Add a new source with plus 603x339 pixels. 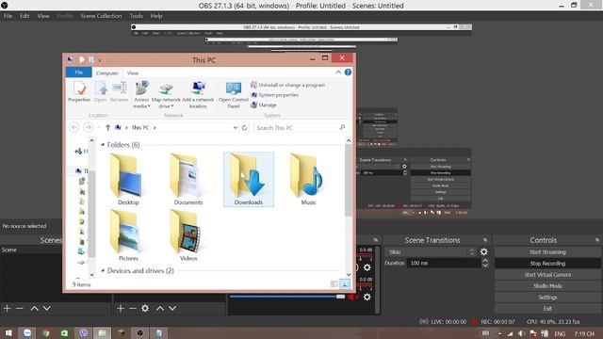tap(121, 308)
